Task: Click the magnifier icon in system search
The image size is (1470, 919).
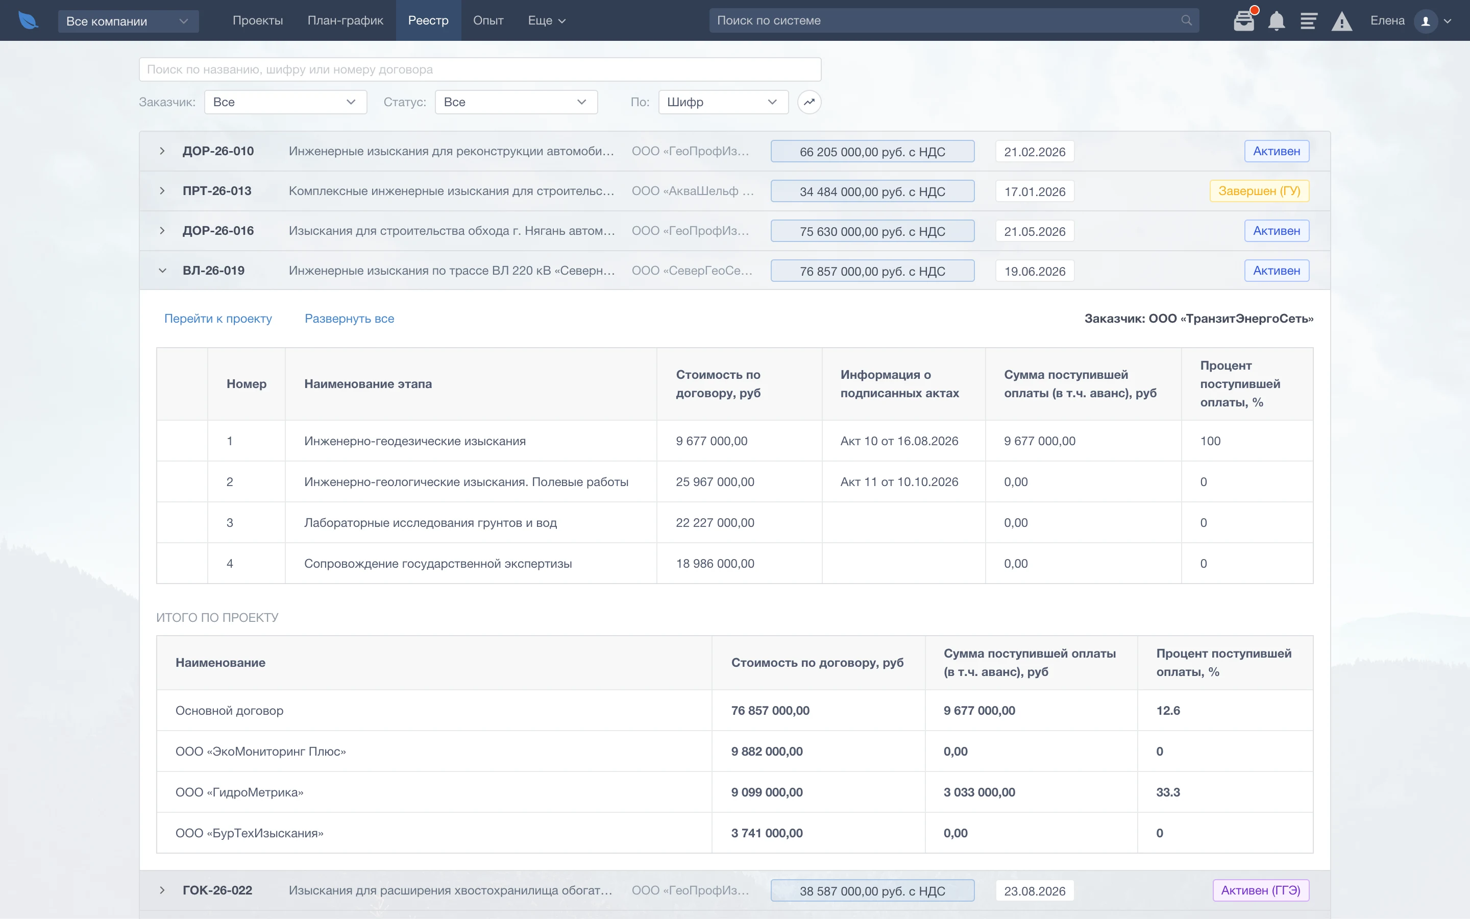Action: (1186, 20)
